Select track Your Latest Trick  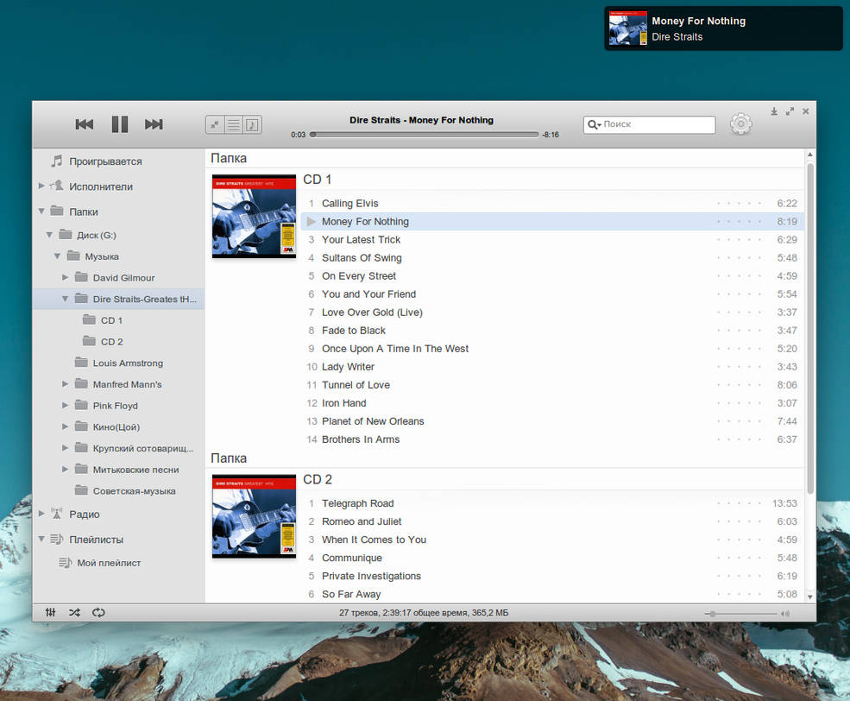tap(361, 240)
